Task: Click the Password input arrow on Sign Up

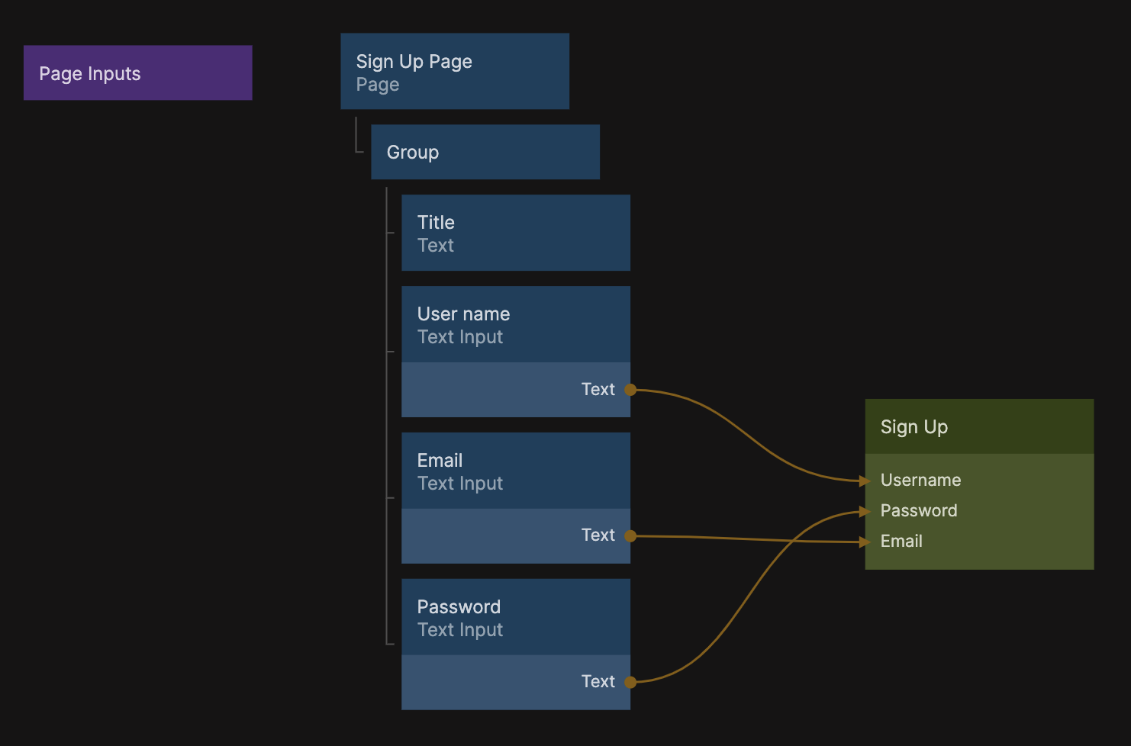Action: click(865, 511)
